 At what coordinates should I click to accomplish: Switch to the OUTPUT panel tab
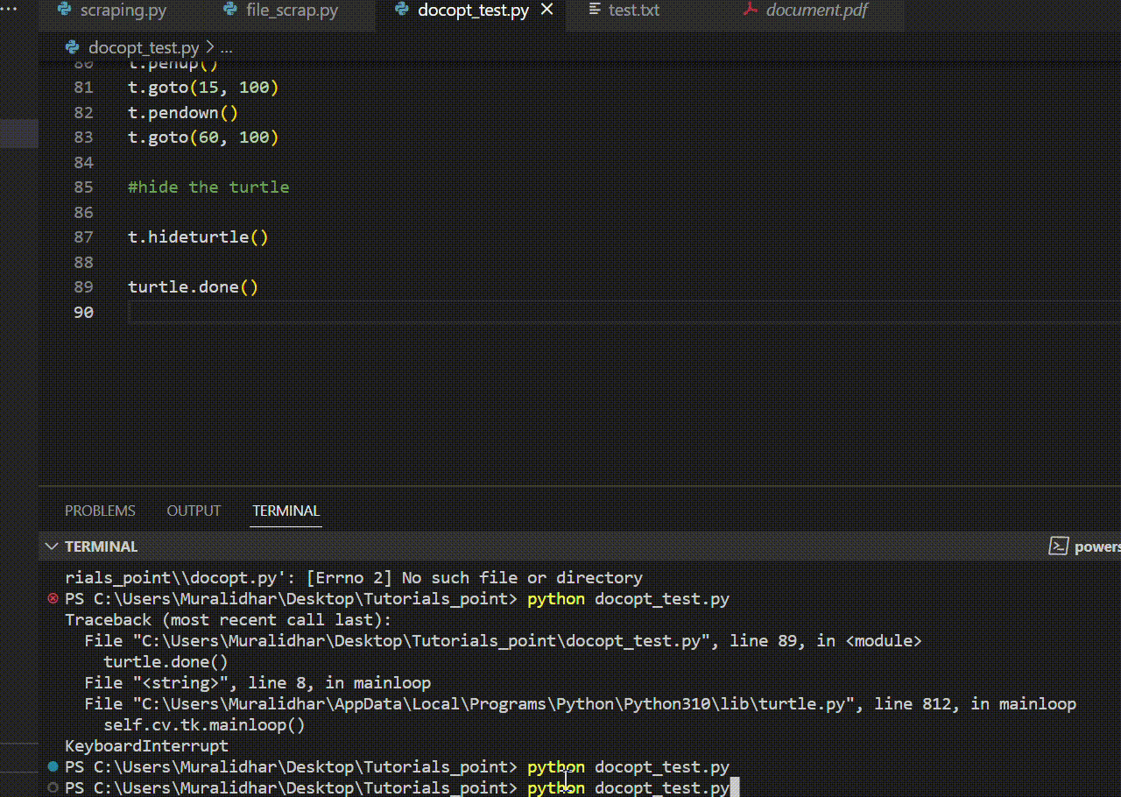tap(194, 511)
